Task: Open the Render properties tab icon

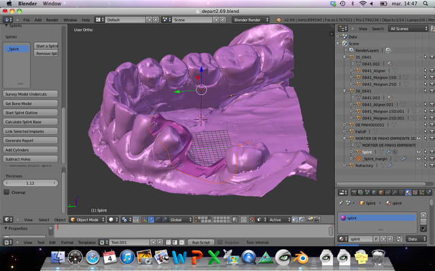Action: [354, 192]
